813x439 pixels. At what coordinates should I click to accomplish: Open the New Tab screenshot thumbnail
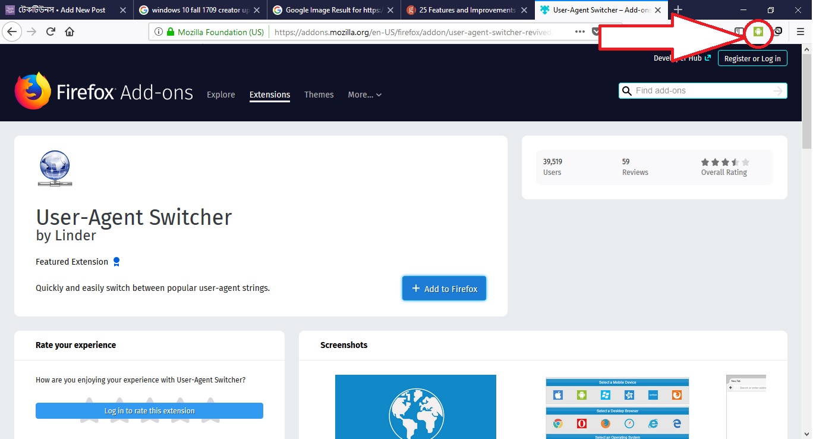[746, 407]
